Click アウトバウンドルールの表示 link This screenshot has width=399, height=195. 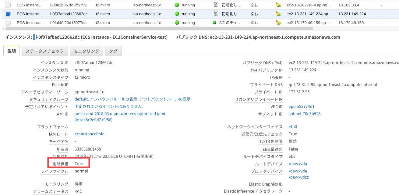pyautogui.click(x=165, y=99)
